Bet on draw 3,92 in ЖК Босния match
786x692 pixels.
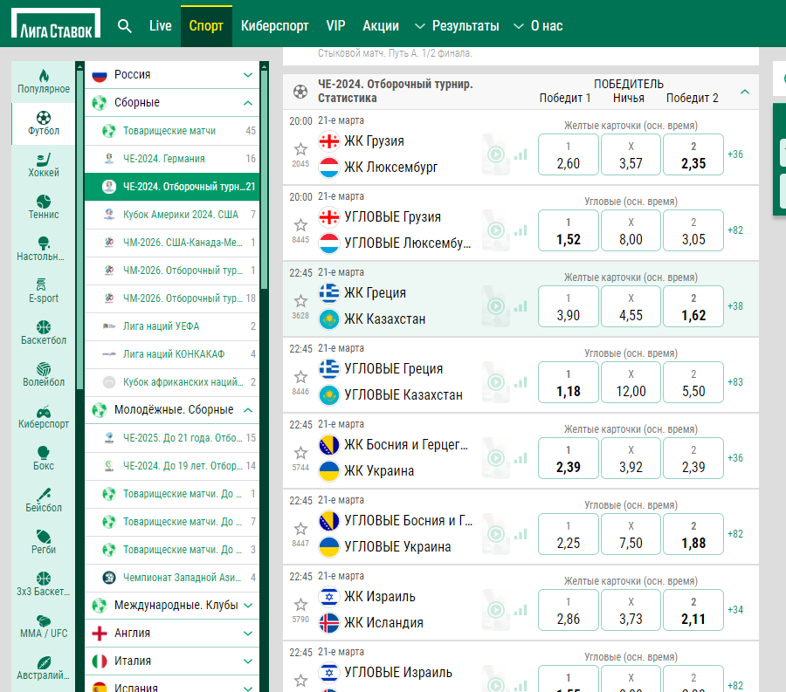point(631,458)
